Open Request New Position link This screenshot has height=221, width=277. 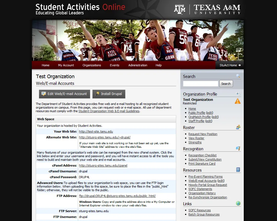[203, 134]
